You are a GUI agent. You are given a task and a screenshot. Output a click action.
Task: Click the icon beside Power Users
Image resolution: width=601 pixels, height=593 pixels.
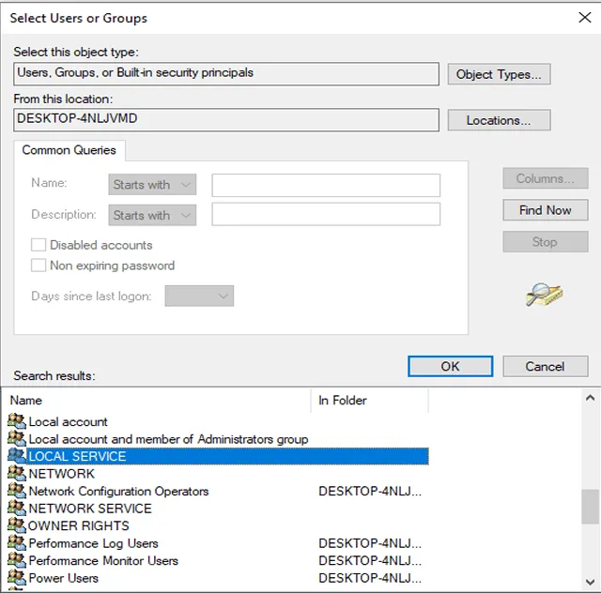tap(17, 577)
